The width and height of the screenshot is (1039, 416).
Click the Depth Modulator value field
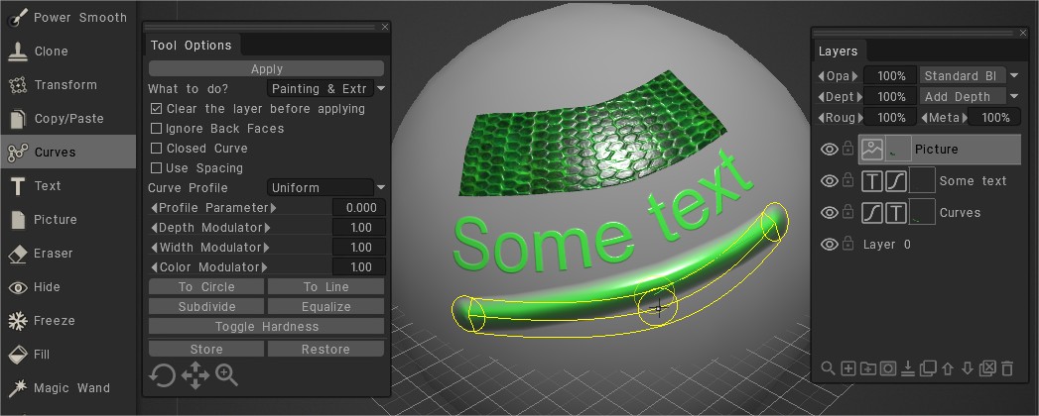coord(358,228)
